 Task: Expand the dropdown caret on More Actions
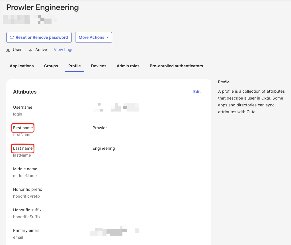tap(108, 37)
